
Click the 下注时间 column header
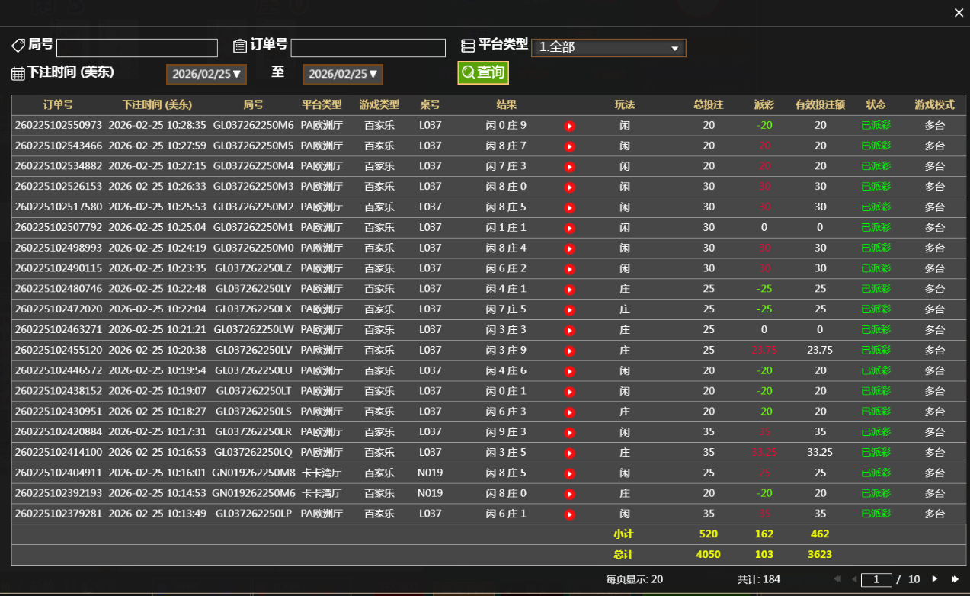[x=157, y=105]
